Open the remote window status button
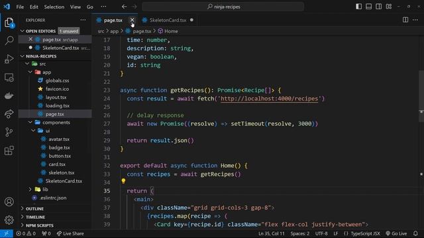Image resolution: width=424 pixels, height=238 pixels. pyautogui.click(x=7, y=233)
